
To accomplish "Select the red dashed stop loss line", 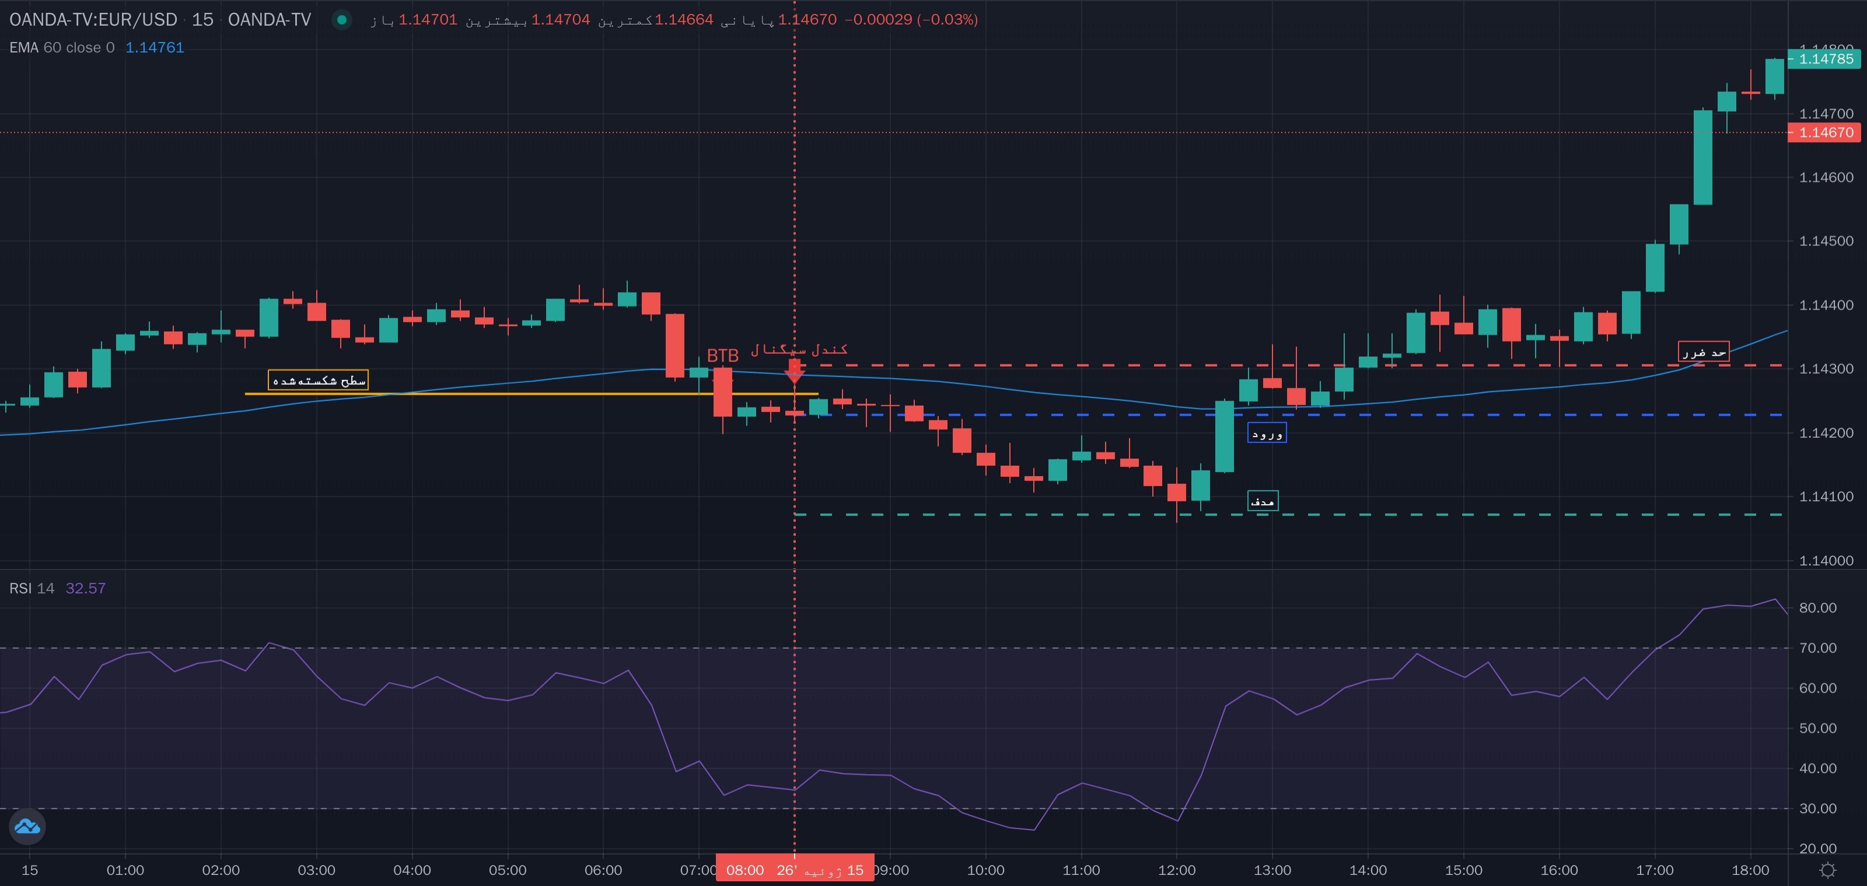I will 1289,365.
